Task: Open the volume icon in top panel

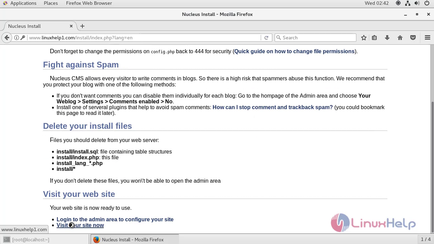Action: point(417,3)
